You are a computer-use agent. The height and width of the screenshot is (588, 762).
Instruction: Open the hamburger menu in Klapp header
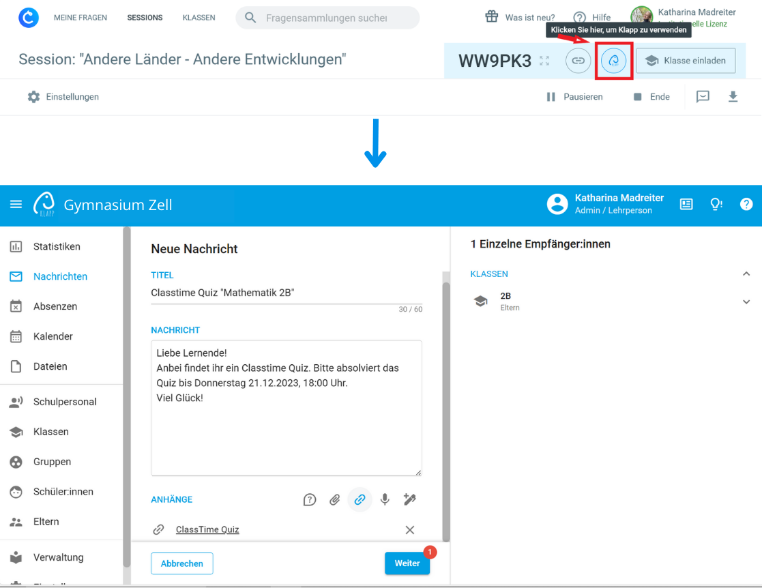click(x=16, y=205)
